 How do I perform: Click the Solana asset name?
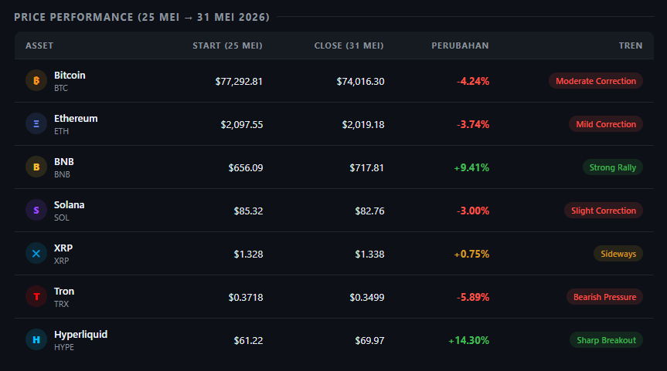[69, 205]
